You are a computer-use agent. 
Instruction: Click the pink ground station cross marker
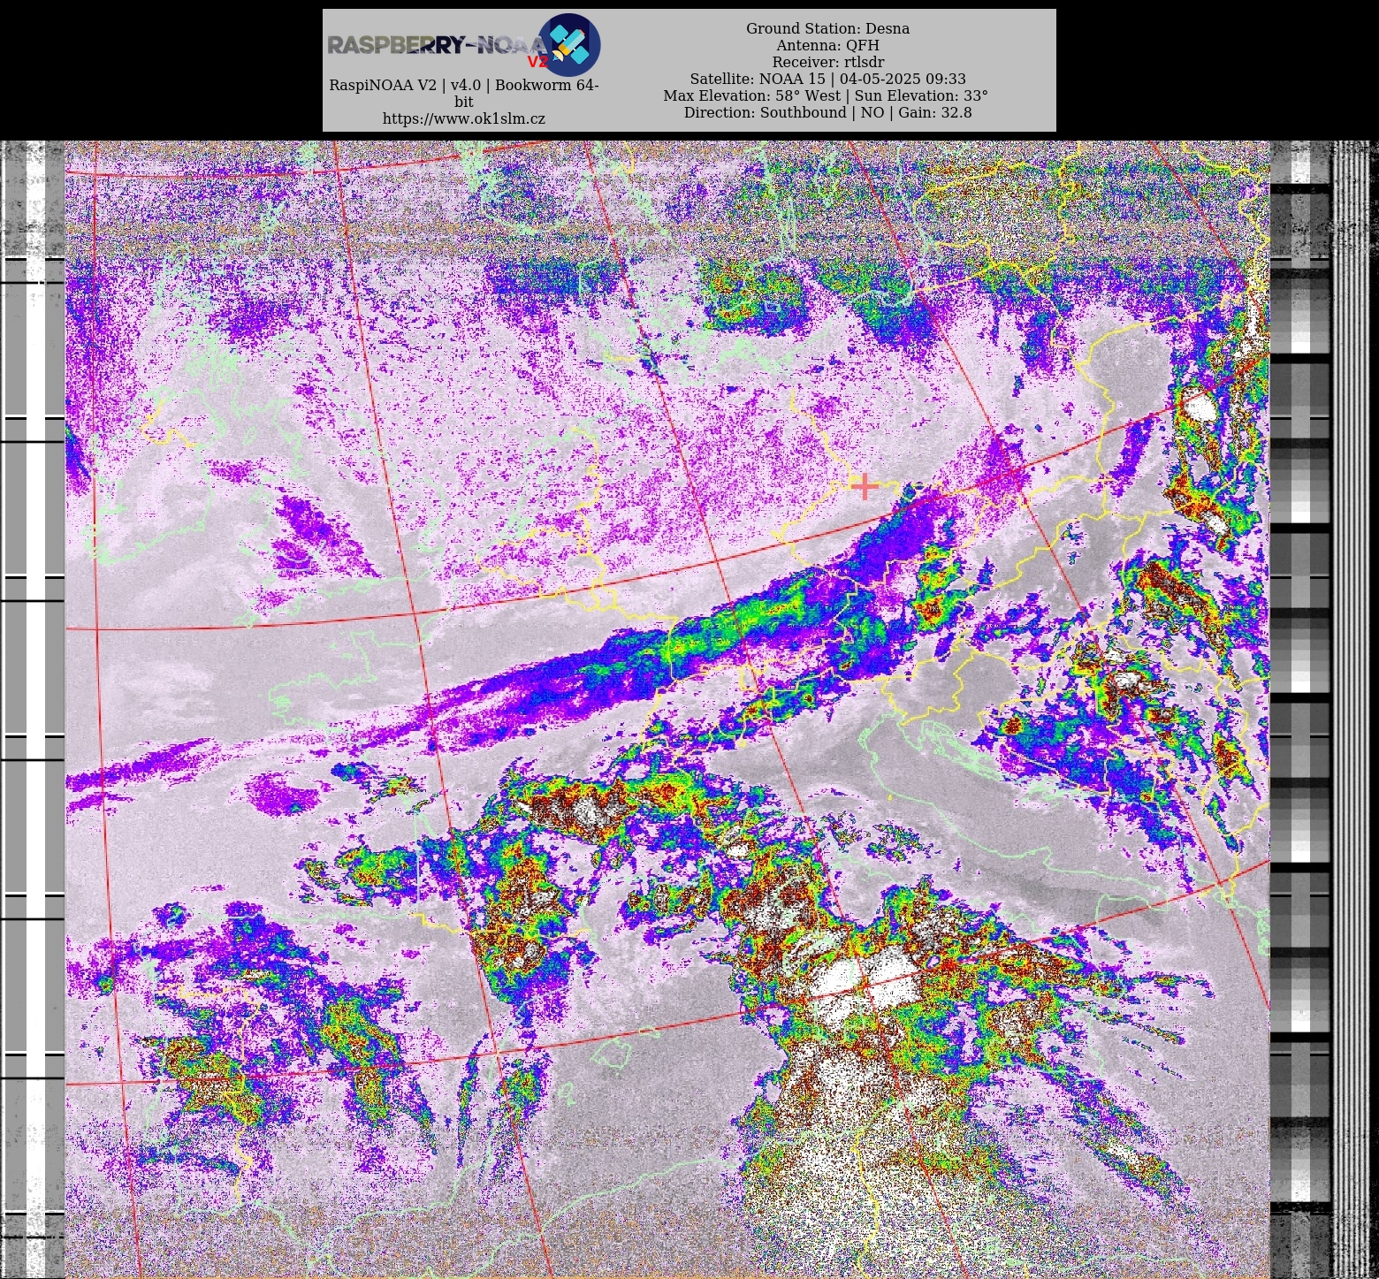pyautogui.click(x=865, y=486)
